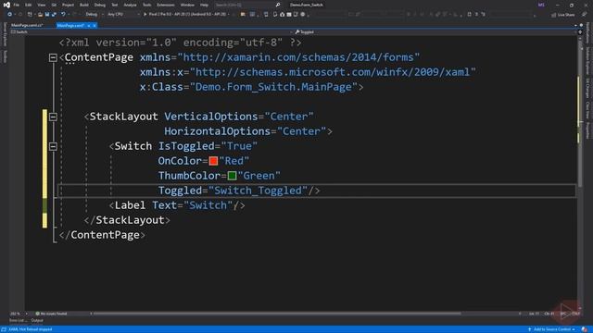Click the horizontal scrollbar of the editor
This screenshot has width=593, height=333.
click(277, 314)
